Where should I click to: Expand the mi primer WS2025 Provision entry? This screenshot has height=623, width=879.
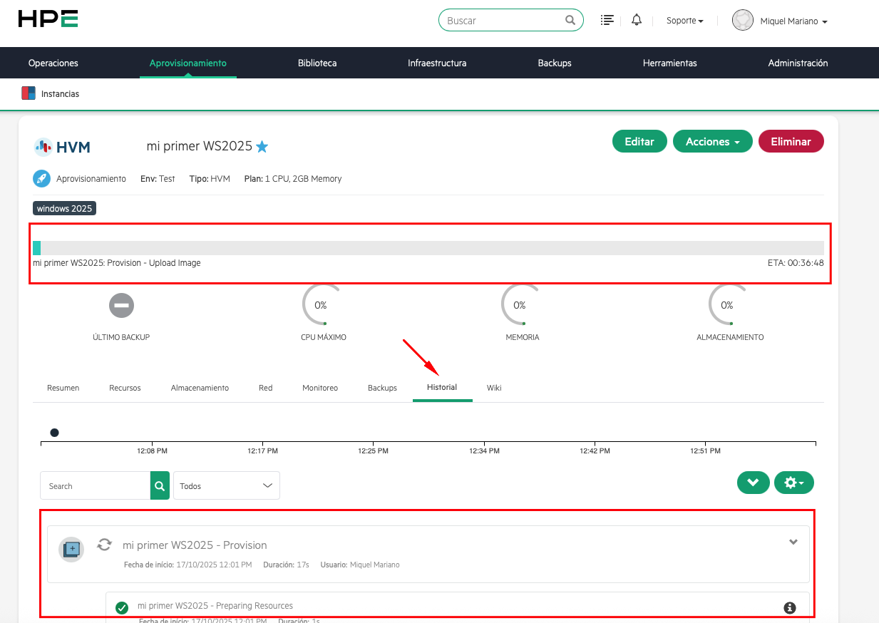[x=793, y=542]
